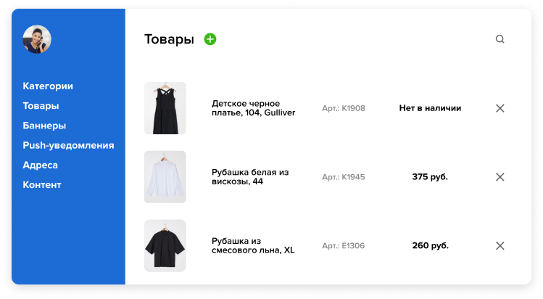Image resolution: width=543 pixels, height=299 pixels.
Task: Click the Нет в наличии status
Action: pyautogui.click(x=430, y=108)
